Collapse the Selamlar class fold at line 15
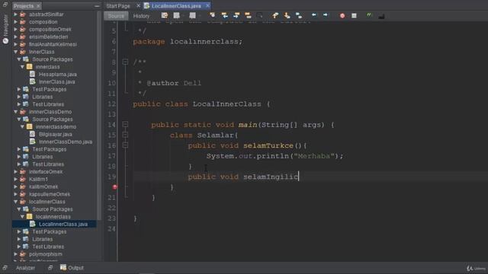The width and height of the screenshot is (488, 274). point(125,135)
